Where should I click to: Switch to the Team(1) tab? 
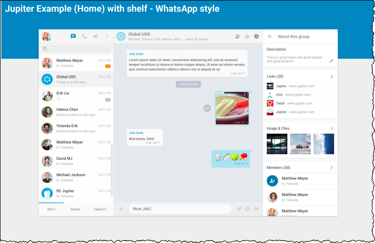(100, 209)
